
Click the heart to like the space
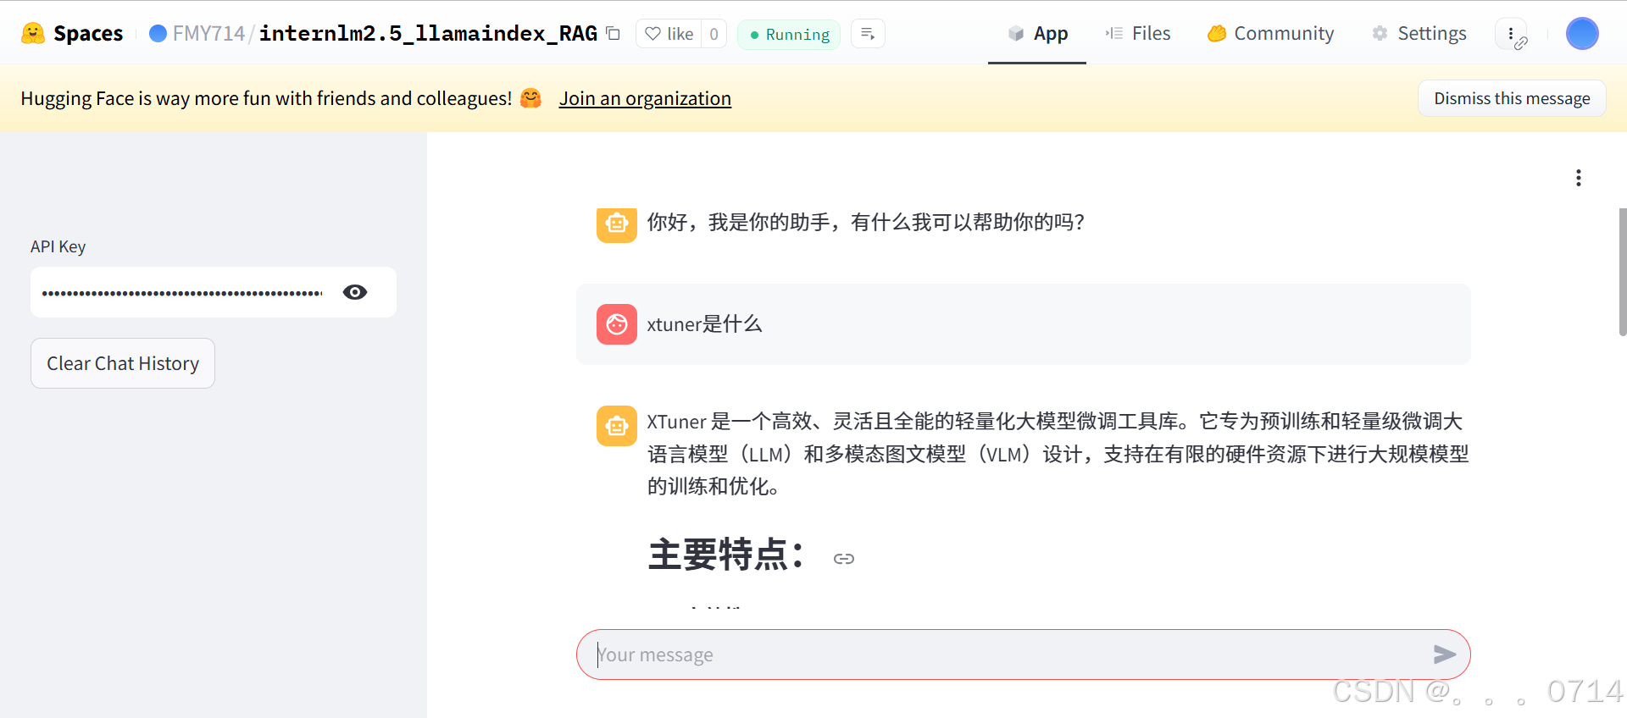coord(653,33)
